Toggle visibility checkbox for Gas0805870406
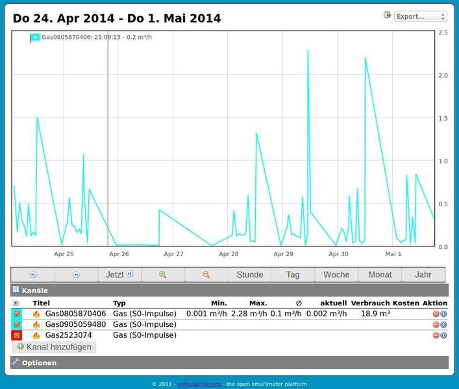459x389 pixels. [x=17, y=314]
